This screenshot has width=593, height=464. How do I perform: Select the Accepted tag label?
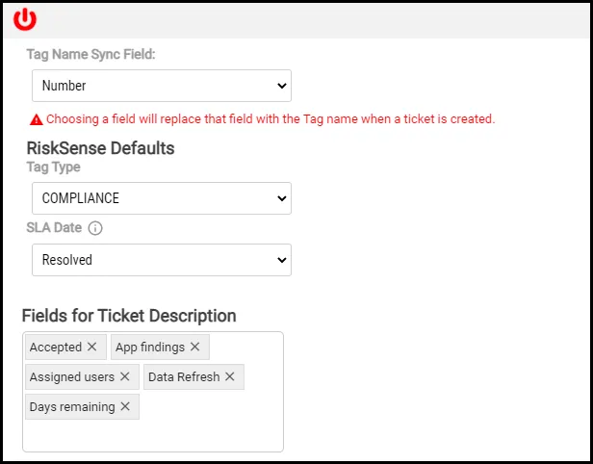(56, 348)
